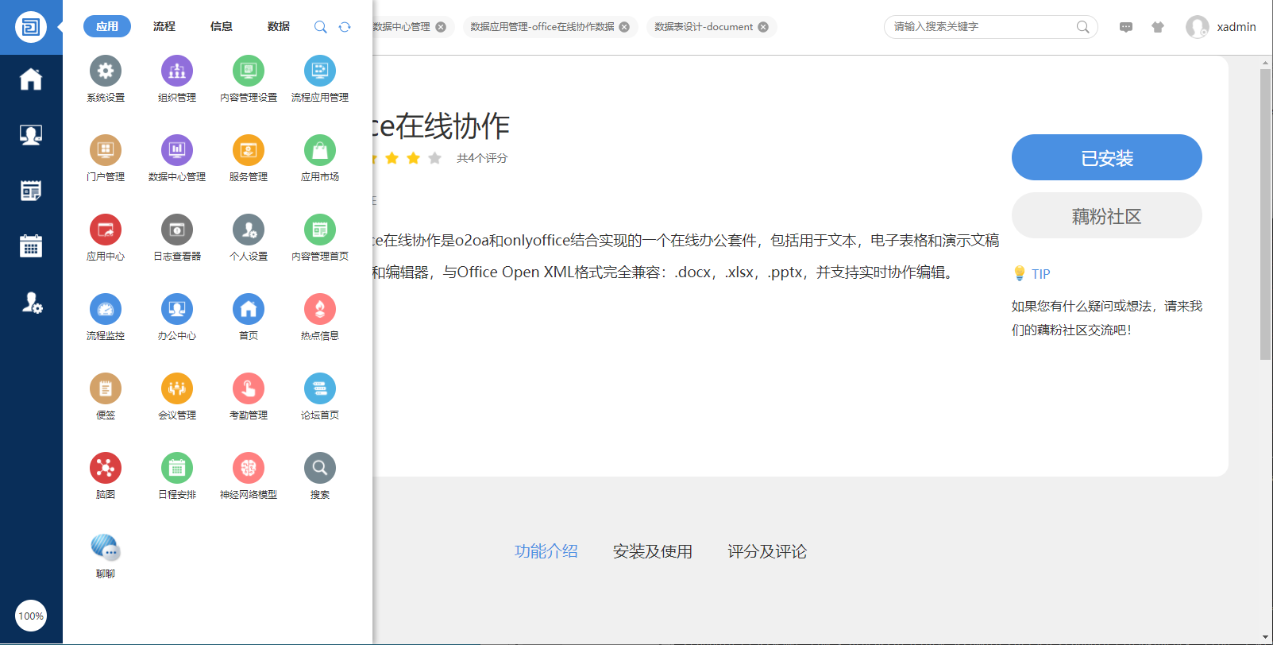The width and height of the screenshot is (1273, 645).
Task: Close the 数据表设计-document tab
Action: (x=763, y=27)
